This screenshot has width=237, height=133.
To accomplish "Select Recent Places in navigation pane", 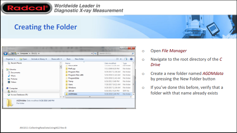I will [15, 63].
